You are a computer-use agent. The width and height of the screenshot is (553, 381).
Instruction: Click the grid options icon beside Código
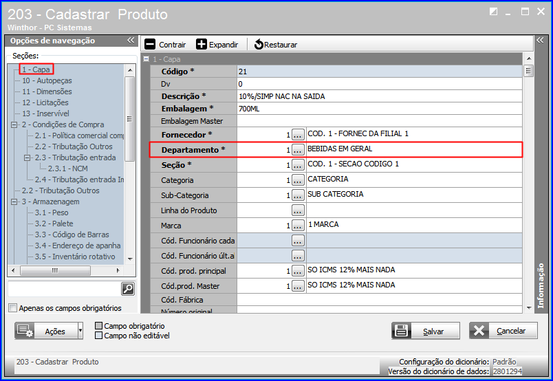point(528,71)
